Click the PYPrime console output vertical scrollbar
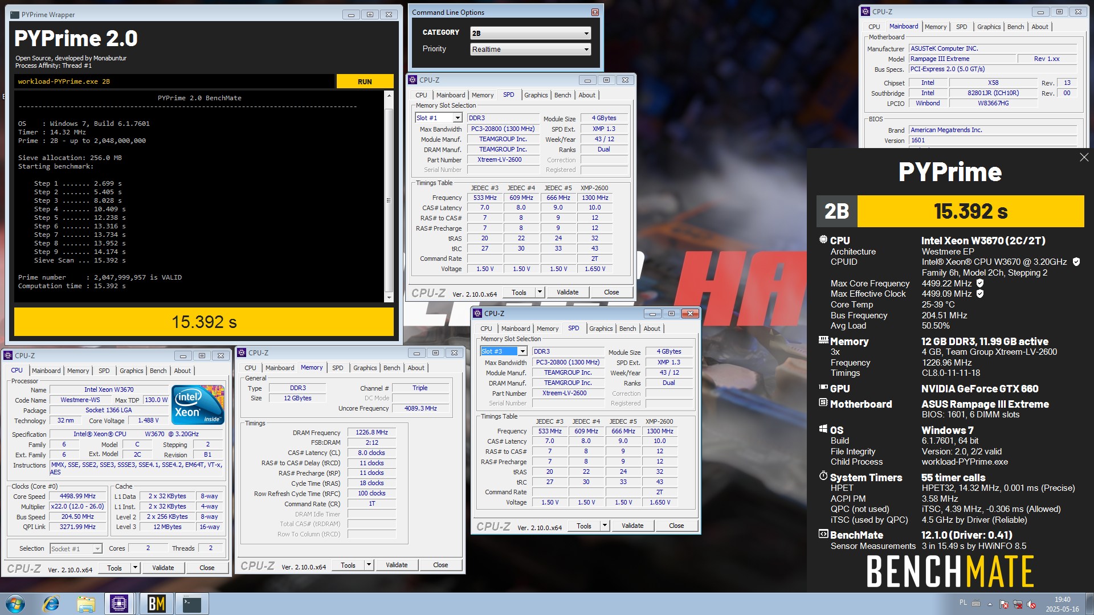Image resolution: width=1094 pixels, height=615 pixels. coord(389,196)
